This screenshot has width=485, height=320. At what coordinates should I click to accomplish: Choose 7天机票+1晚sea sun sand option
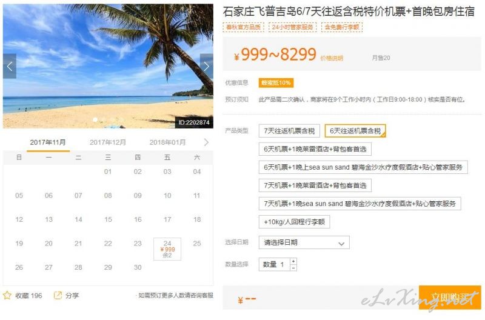pyautogui.click(x=360, y=204)
